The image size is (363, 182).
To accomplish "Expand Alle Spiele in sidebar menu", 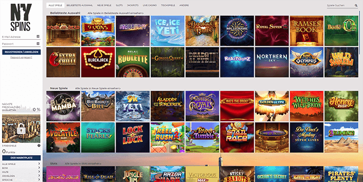I will click(x=21, y=164).
